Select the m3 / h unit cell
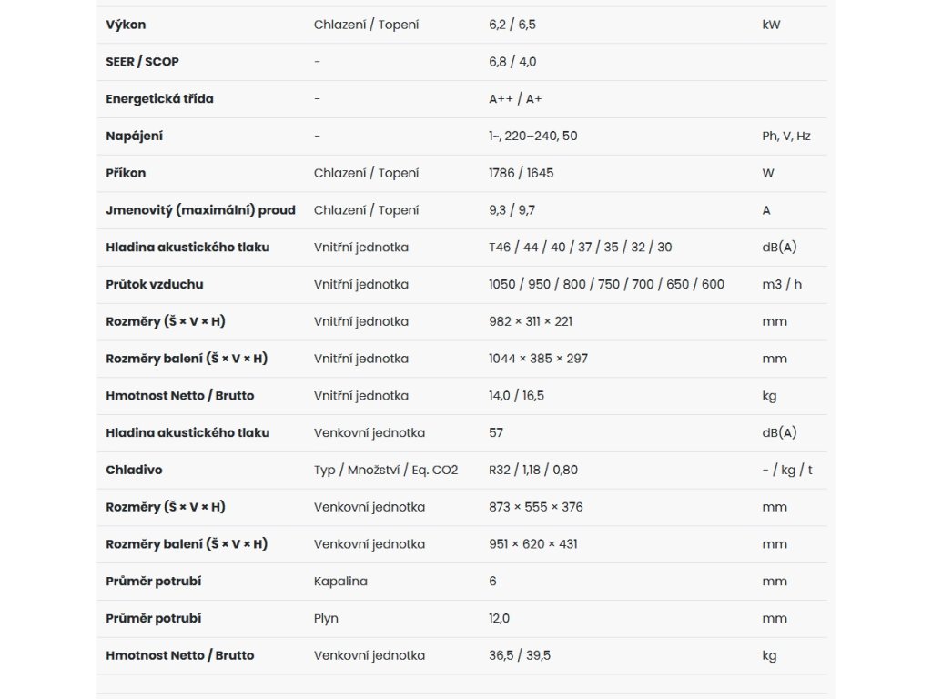 [782, 284]
